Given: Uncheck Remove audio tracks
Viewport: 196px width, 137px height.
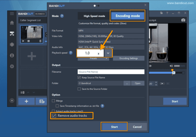Looking at the screenshot, I should [x=54, y=116].
